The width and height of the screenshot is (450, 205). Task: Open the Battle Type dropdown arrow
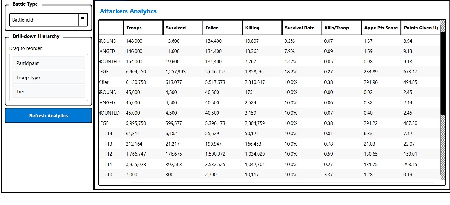83,19
